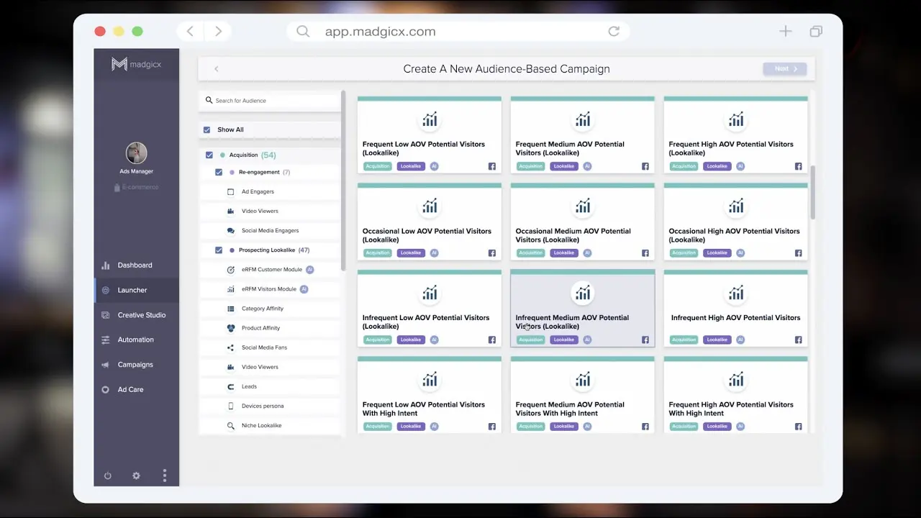Click the audience grid vertical scrollbar
The height and width of the screenshot is (518, 921).
(x=812, y=191)
